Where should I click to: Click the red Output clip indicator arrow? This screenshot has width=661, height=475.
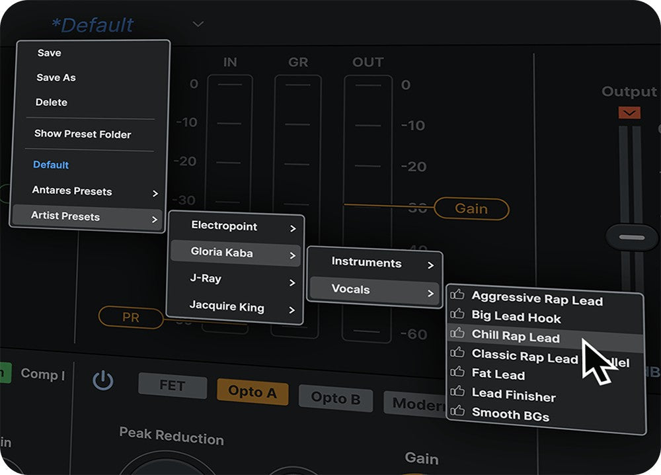[629, 112]
